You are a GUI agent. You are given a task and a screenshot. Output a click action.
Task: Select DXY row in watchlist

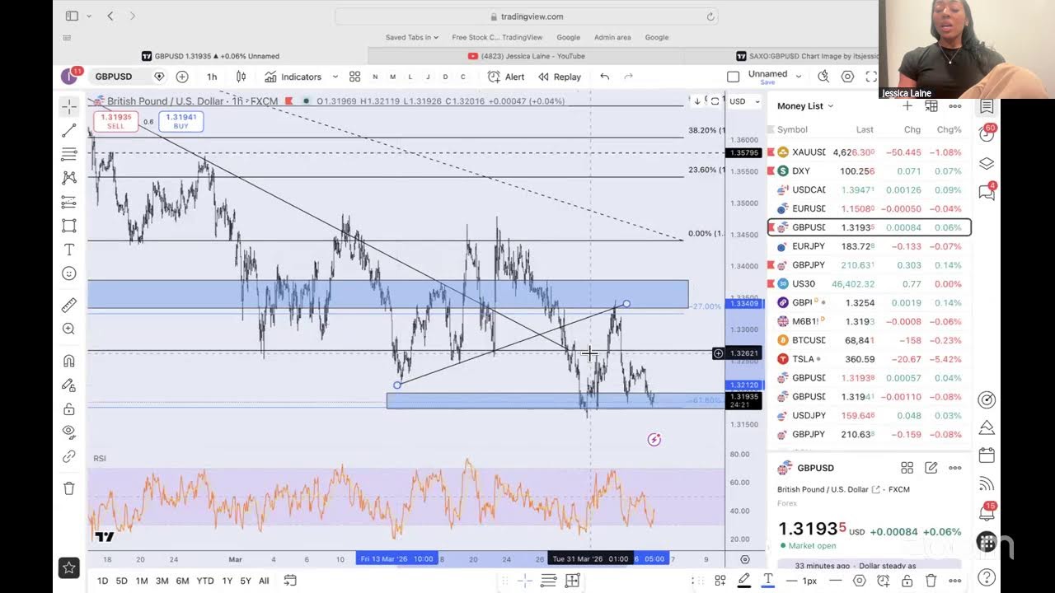point(870,171)
